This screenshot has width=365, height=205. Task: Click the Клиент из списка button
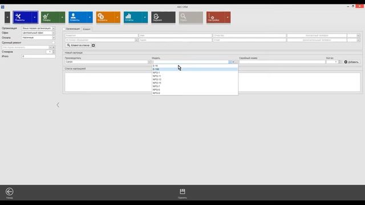[78, 46]
